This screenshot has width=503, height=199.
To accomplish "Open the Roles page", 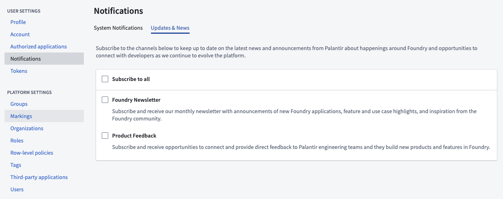I will click(17, 140).
